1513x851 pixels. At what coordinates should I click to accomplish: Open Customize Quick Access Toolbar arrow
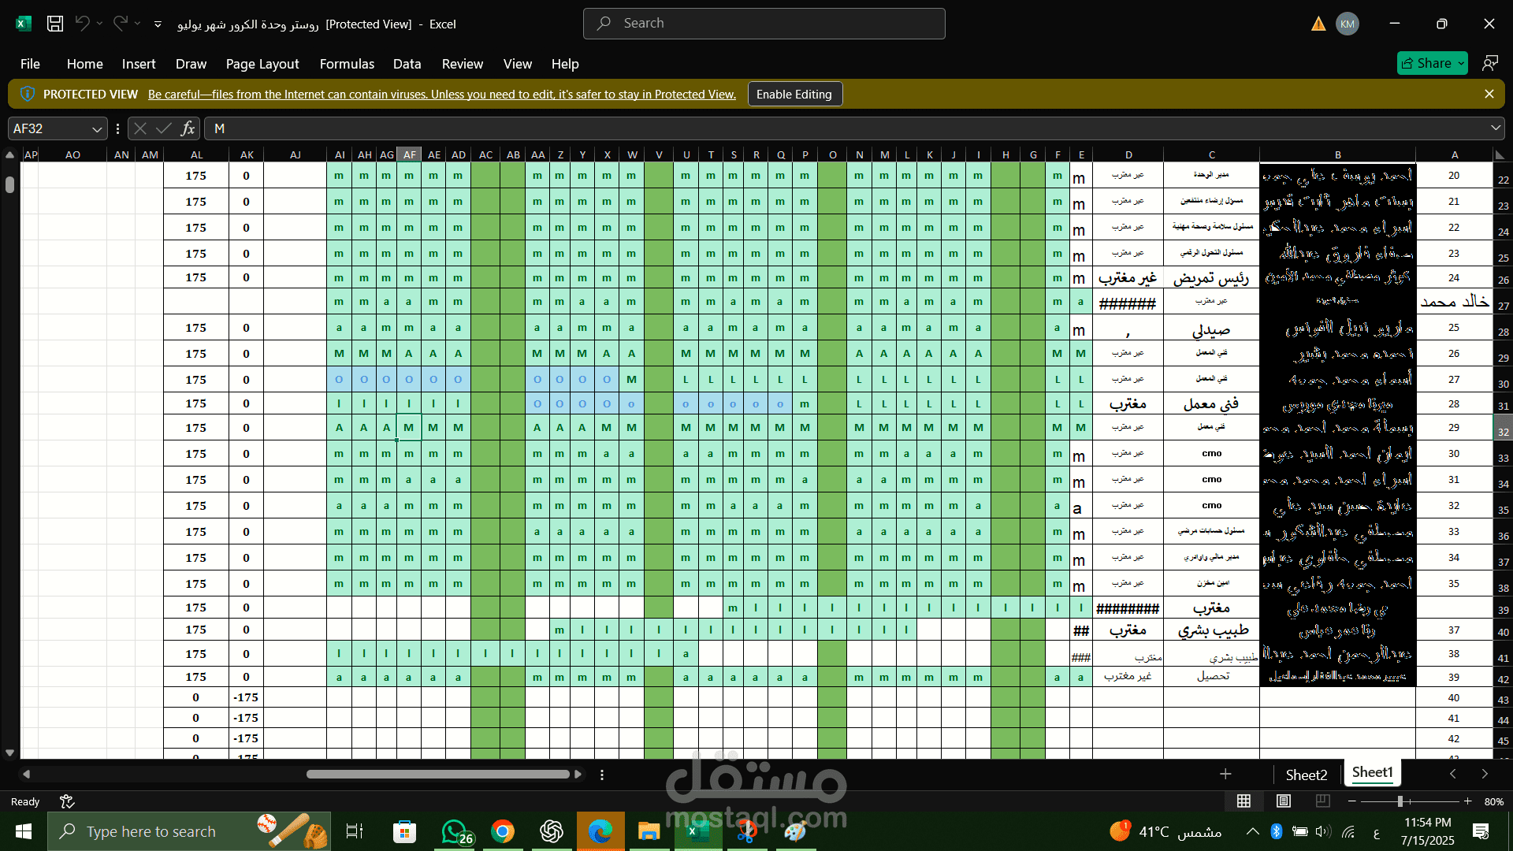coord(158,24)
